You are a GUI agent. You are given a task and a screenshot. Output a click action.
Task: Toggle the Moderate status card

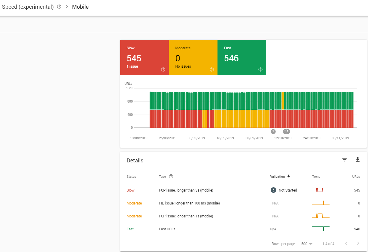click(193, 57)
